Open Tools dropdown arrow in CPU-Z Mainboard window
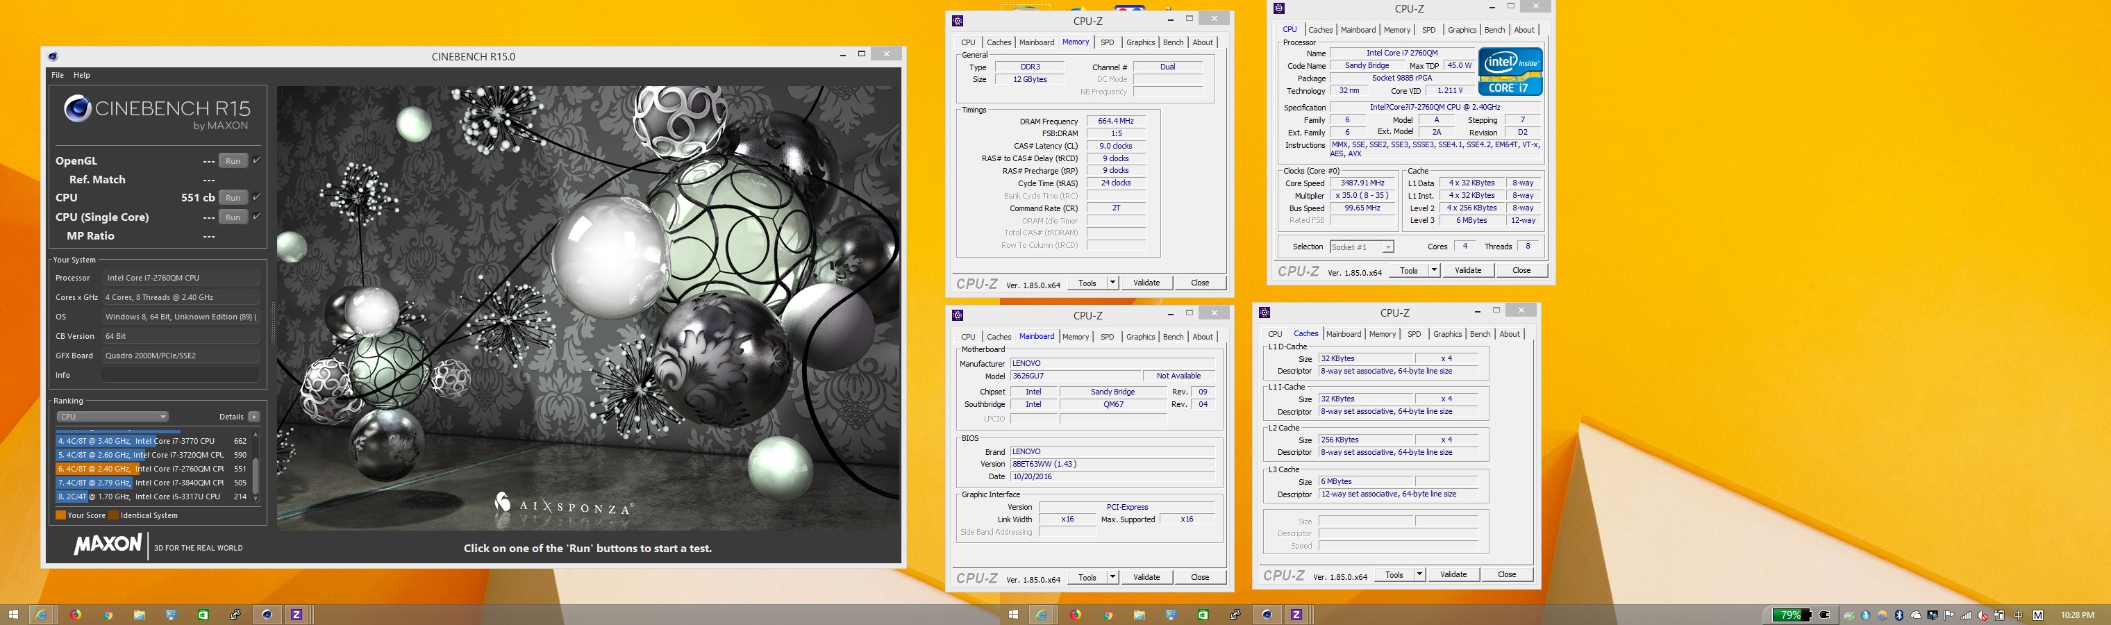 (1112, 576)
